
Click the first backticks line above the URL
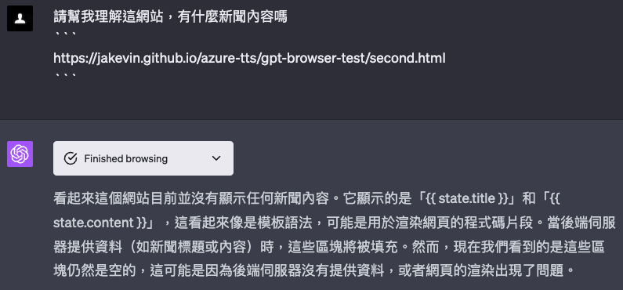[65, 34]
